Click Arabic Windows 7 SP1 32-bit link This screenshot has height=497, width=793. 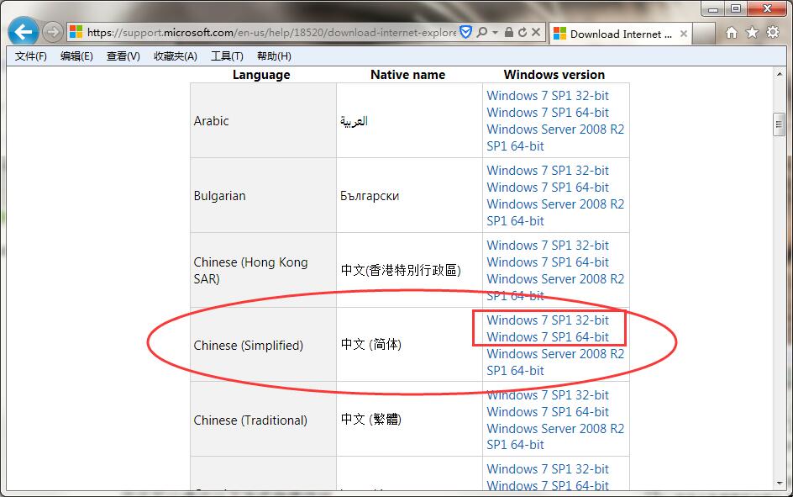coord(548,96)
